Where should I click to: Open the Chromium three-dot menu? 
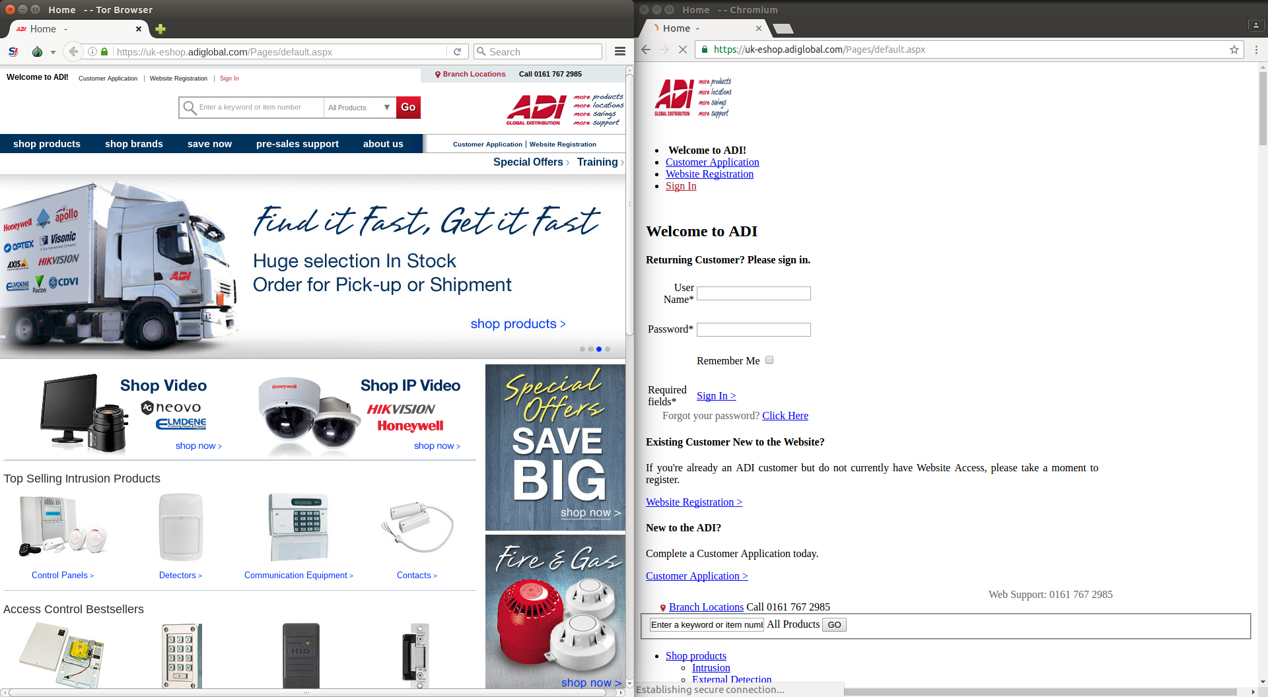[x=1256, y=50]
